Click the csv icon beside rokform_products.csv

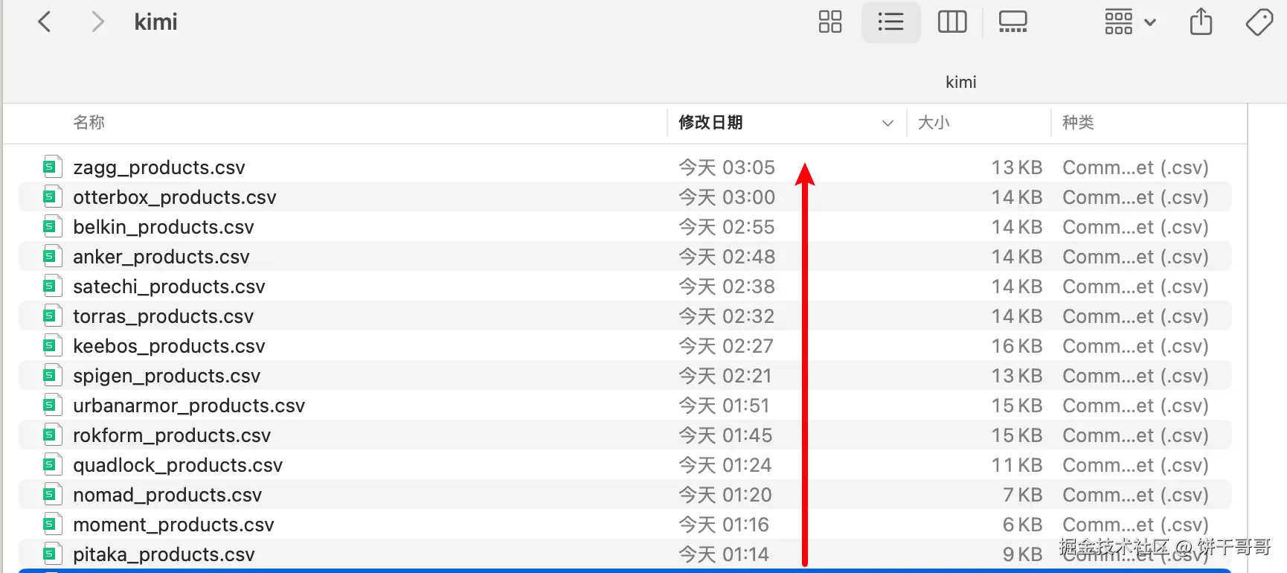pos(51,435)
